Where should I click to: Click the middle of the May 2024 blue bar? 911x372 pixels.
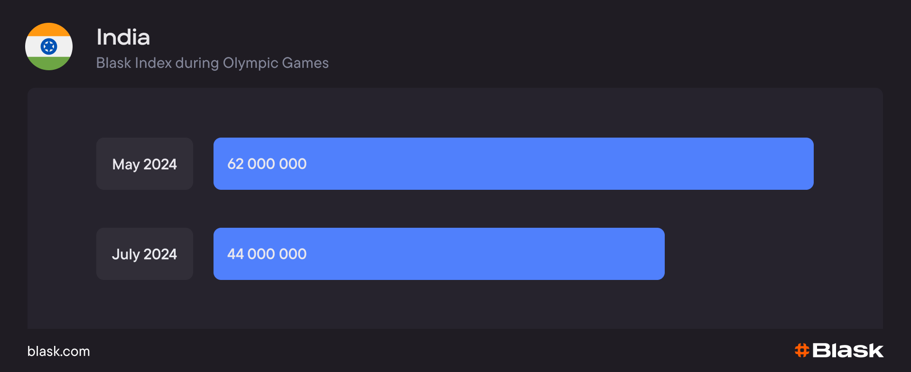click(x=513, y=164)
